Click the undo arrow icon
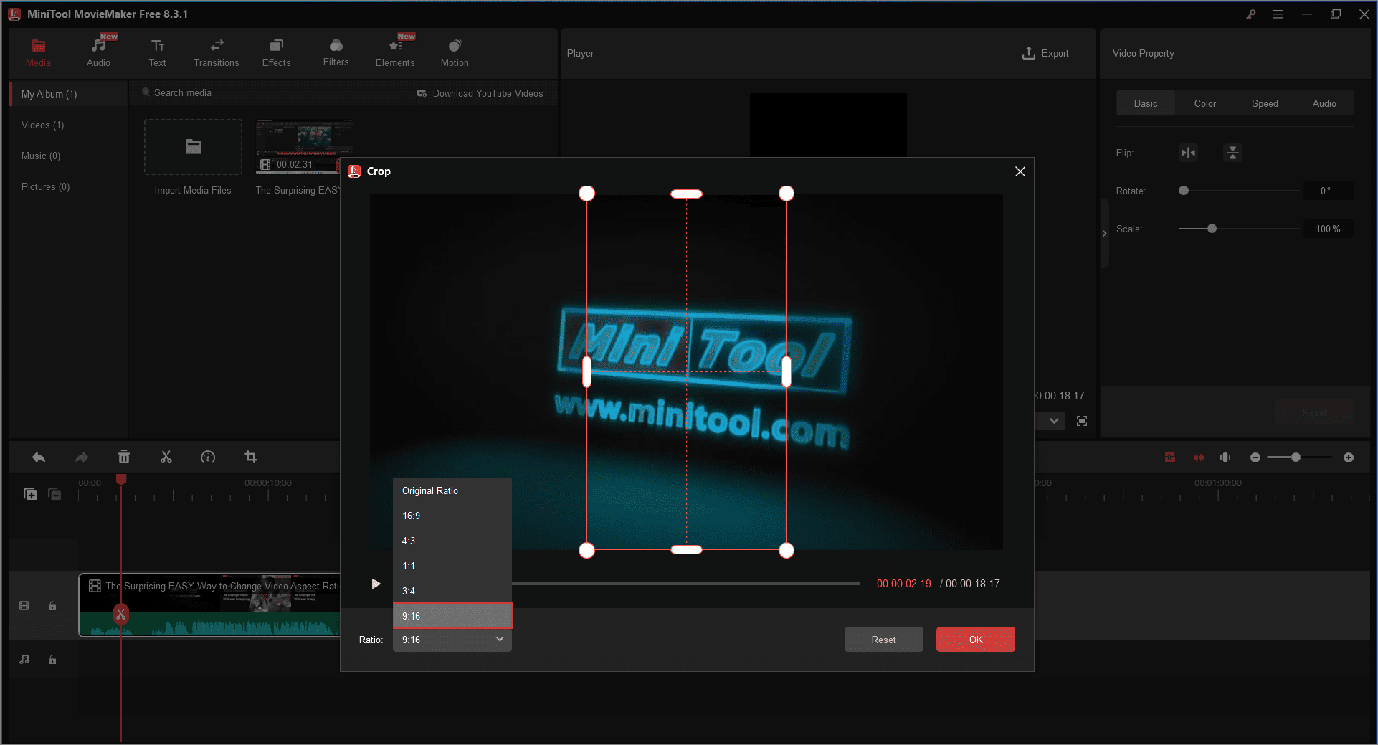The width and height of the screenshot is (1378, 745). point(39,457)
